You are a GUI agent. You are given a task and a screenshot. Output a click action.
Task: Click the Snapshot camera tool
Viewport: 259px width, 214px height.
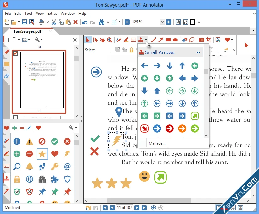(201, 40)
